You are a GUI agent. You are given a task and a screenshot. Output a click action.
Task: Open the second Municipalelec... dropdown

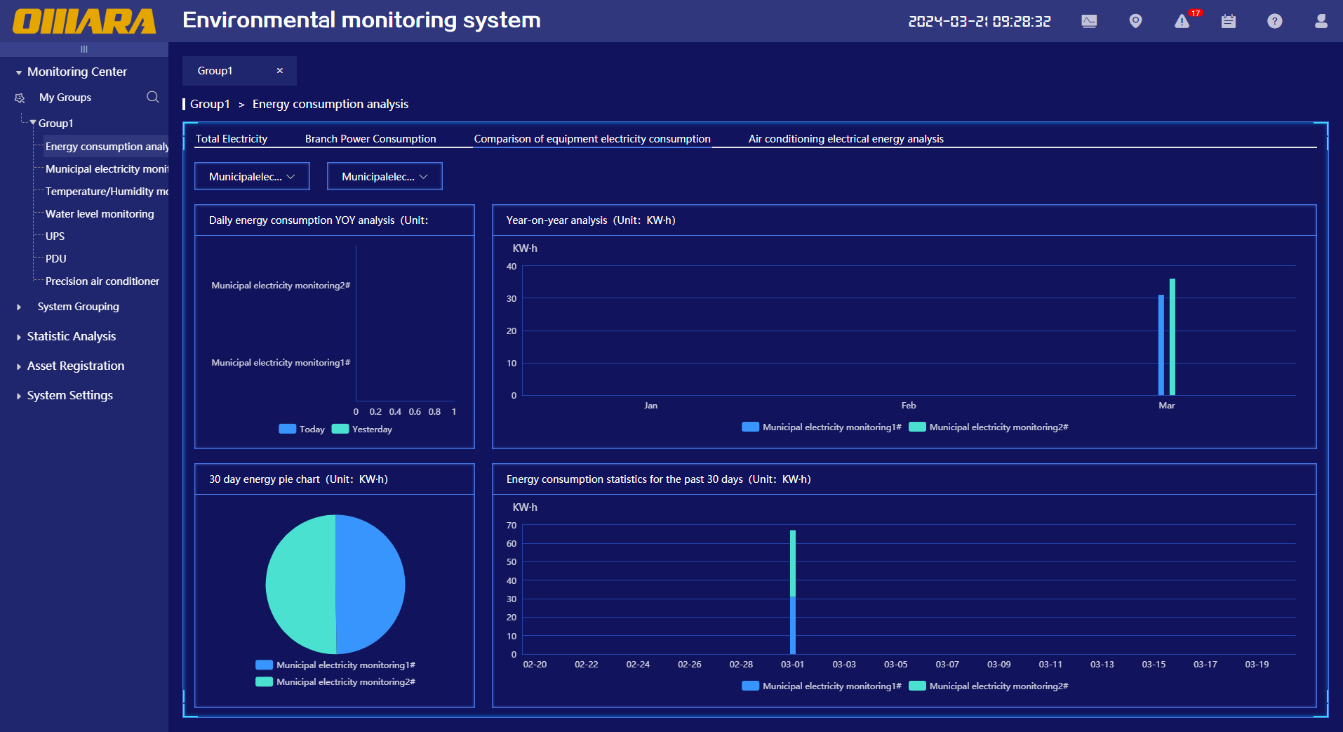point(385,176)
